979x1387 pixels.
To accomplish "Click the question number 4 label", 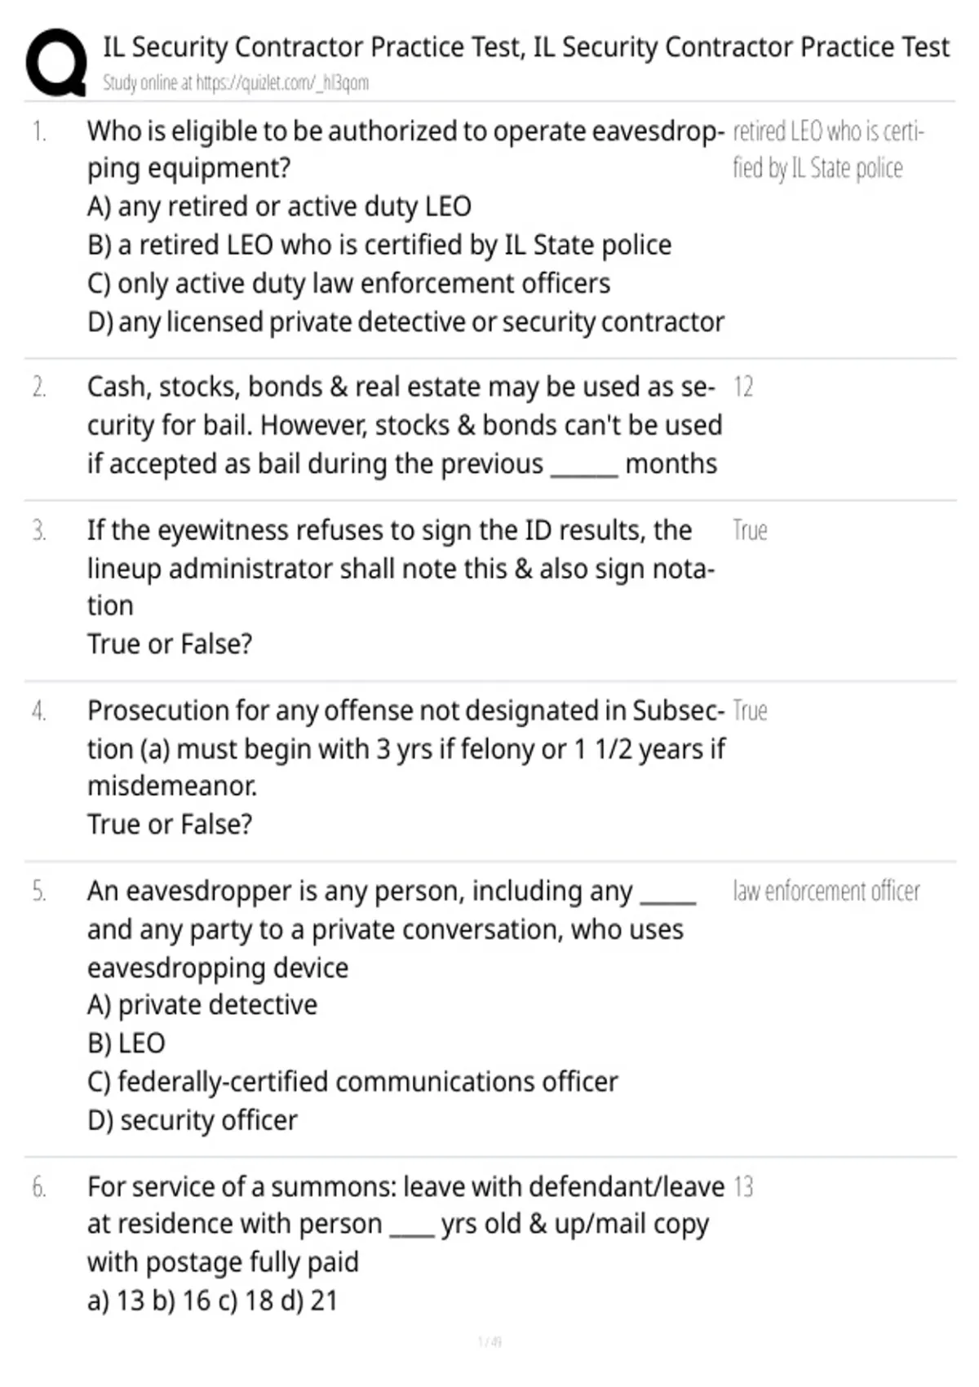I will [39, 711].
